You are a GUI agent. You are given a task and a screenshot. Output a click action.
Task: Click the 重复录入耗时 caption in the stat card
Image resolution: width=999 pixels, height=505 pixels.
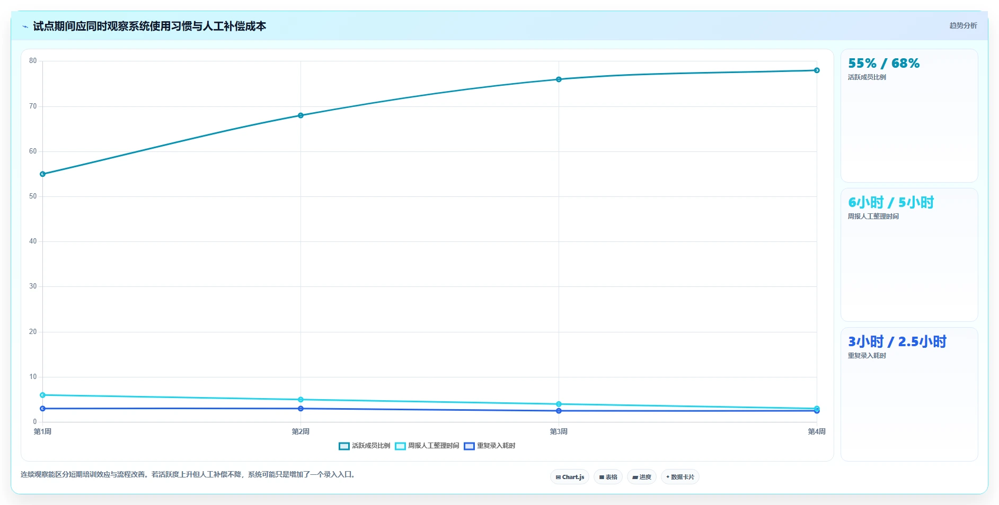pyautogui.click(x=867, y=356)
